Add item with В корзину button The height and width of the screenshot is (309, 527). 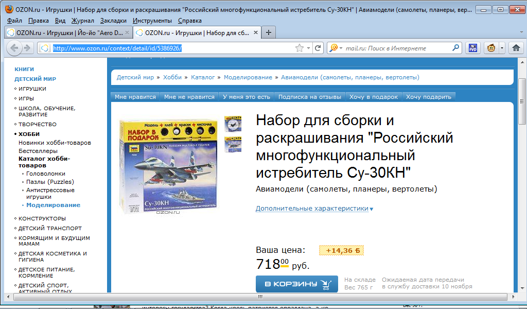(x=297, y=284)
